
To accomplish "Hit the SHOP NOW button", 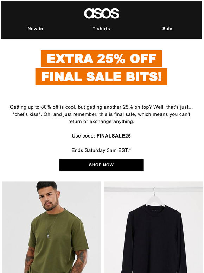I will 101,165.
